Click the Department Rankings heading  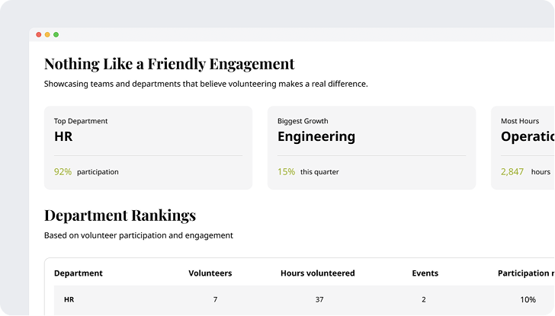point(120,215)
